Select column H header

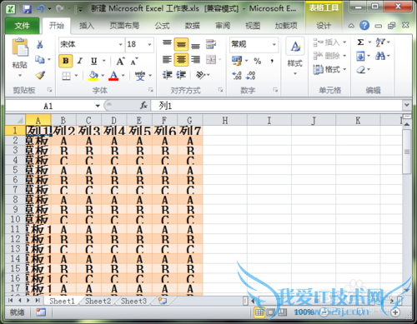coord(225,120)
